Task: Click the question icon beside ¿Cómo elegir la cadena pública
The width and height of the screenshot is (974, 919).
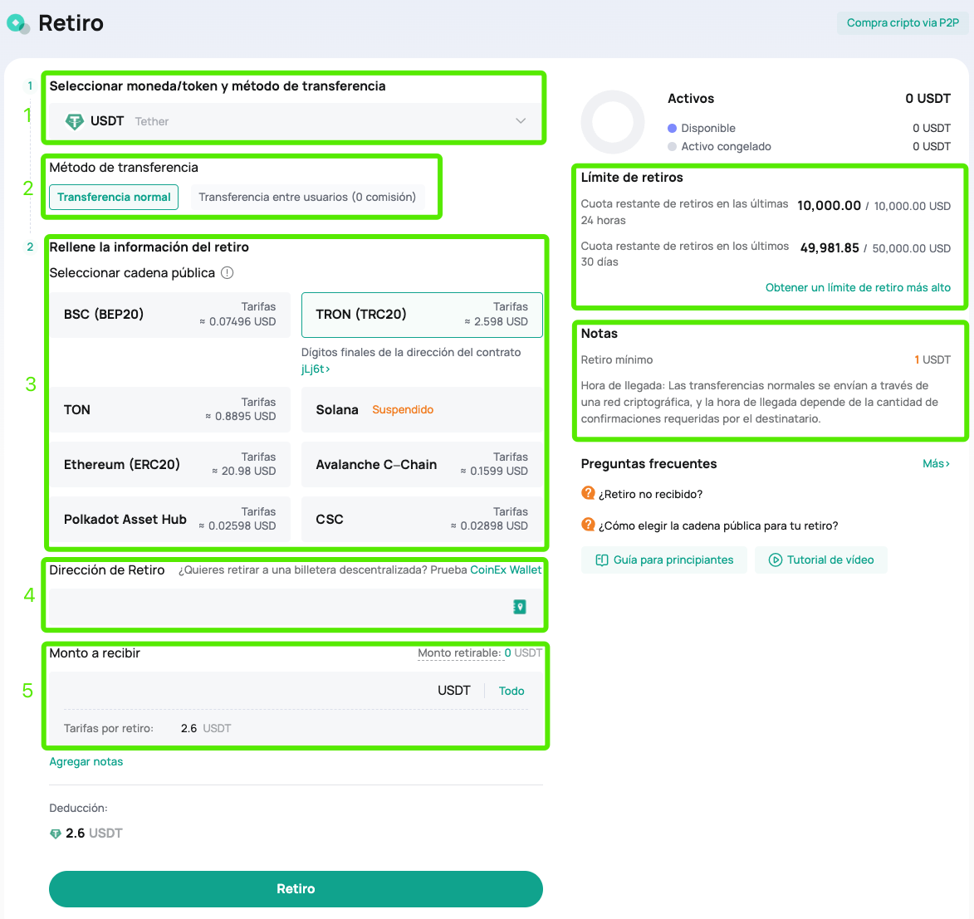Action: click(x=588, y=525)
